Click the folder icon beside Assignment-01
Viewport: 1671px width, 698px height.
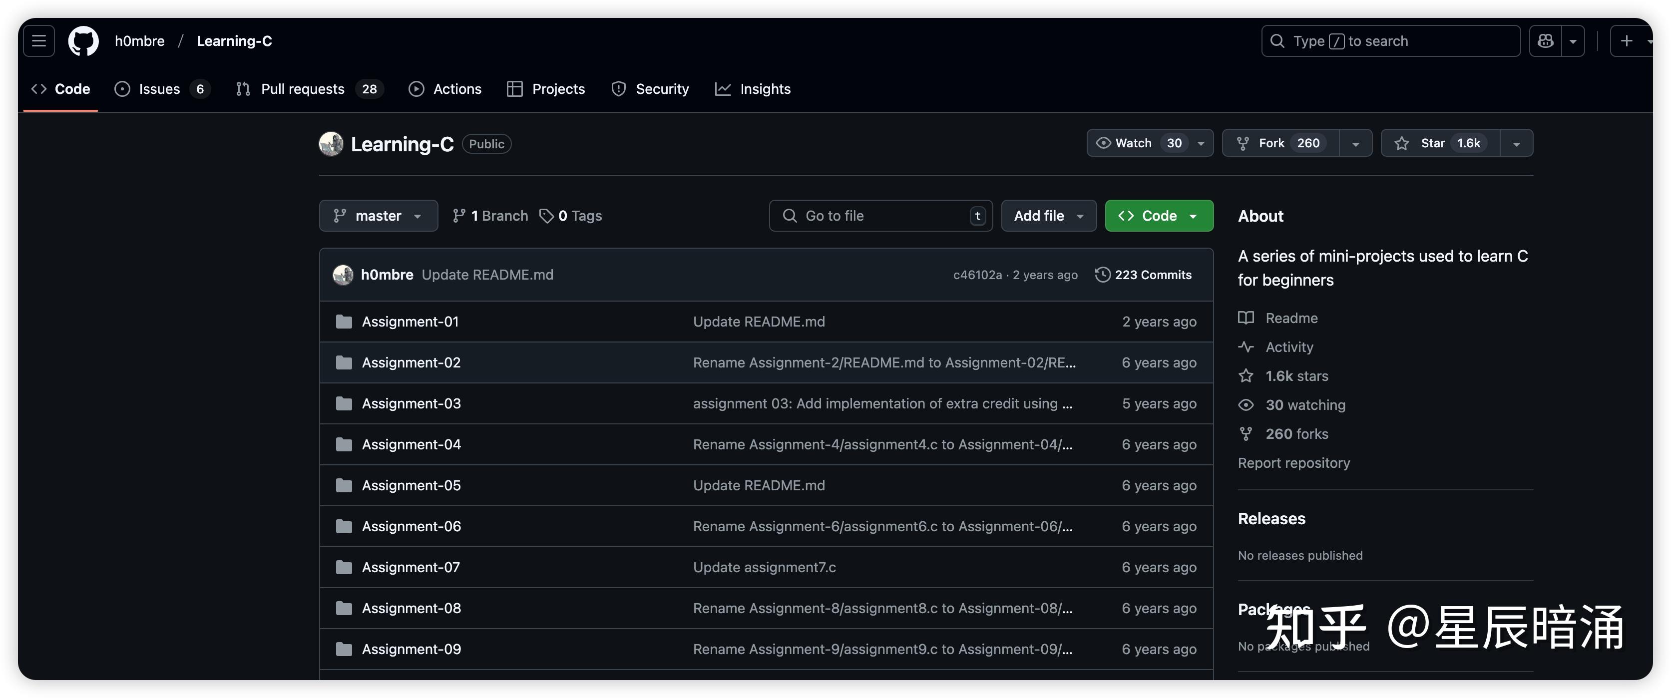click(344, 321)
